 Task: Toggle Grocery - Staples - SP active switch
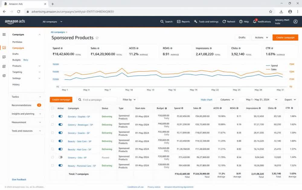tap(60, 116)
